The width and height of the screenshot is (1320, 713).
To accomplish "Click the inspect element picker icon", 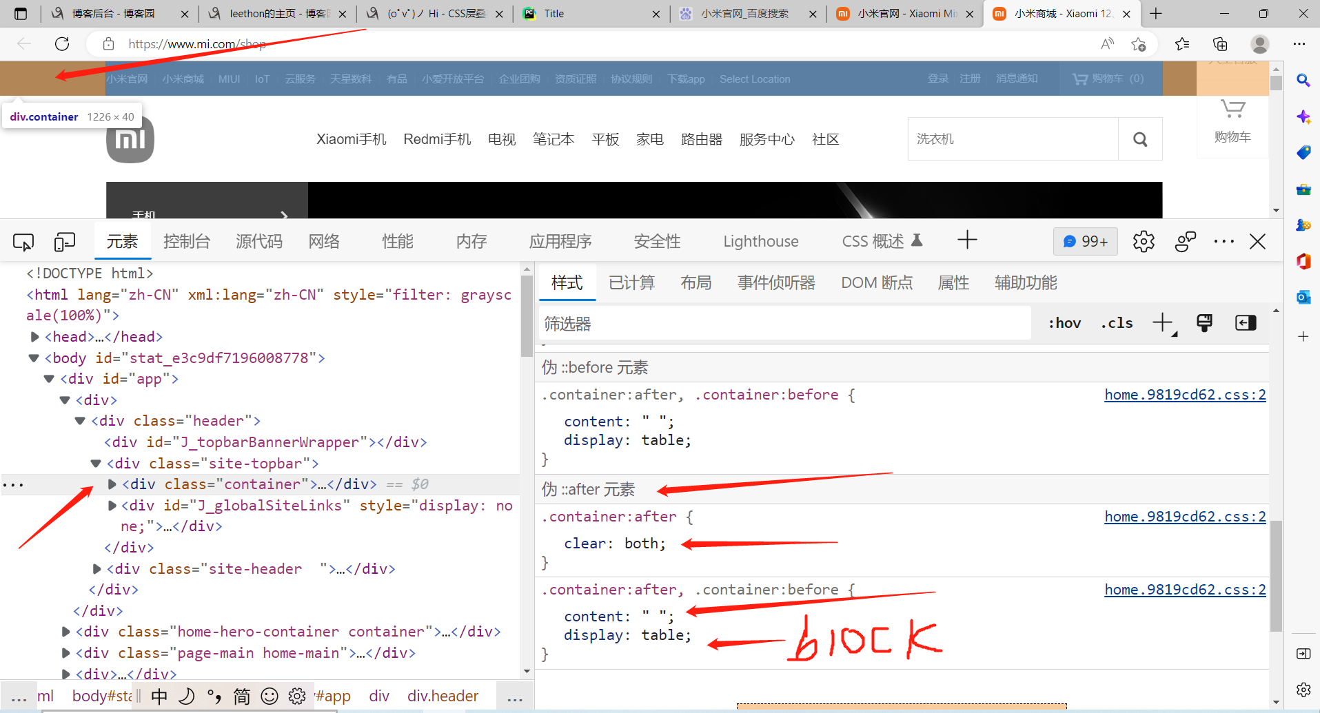I will click(23, 242).
